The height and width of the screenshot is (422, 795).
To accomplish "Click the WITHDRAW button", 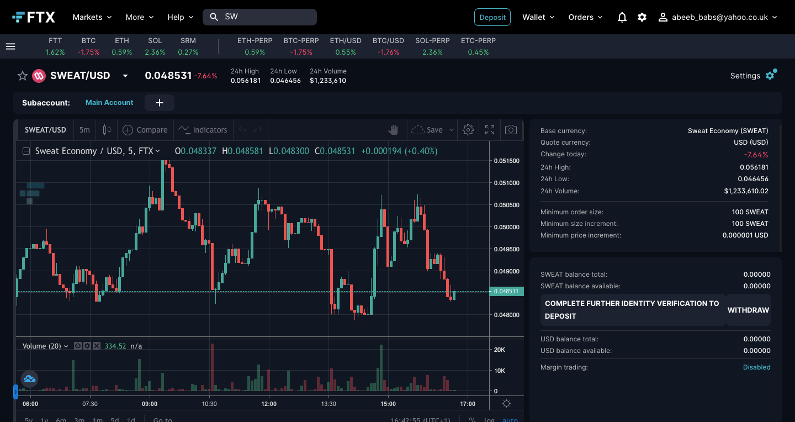I will 748,310.
